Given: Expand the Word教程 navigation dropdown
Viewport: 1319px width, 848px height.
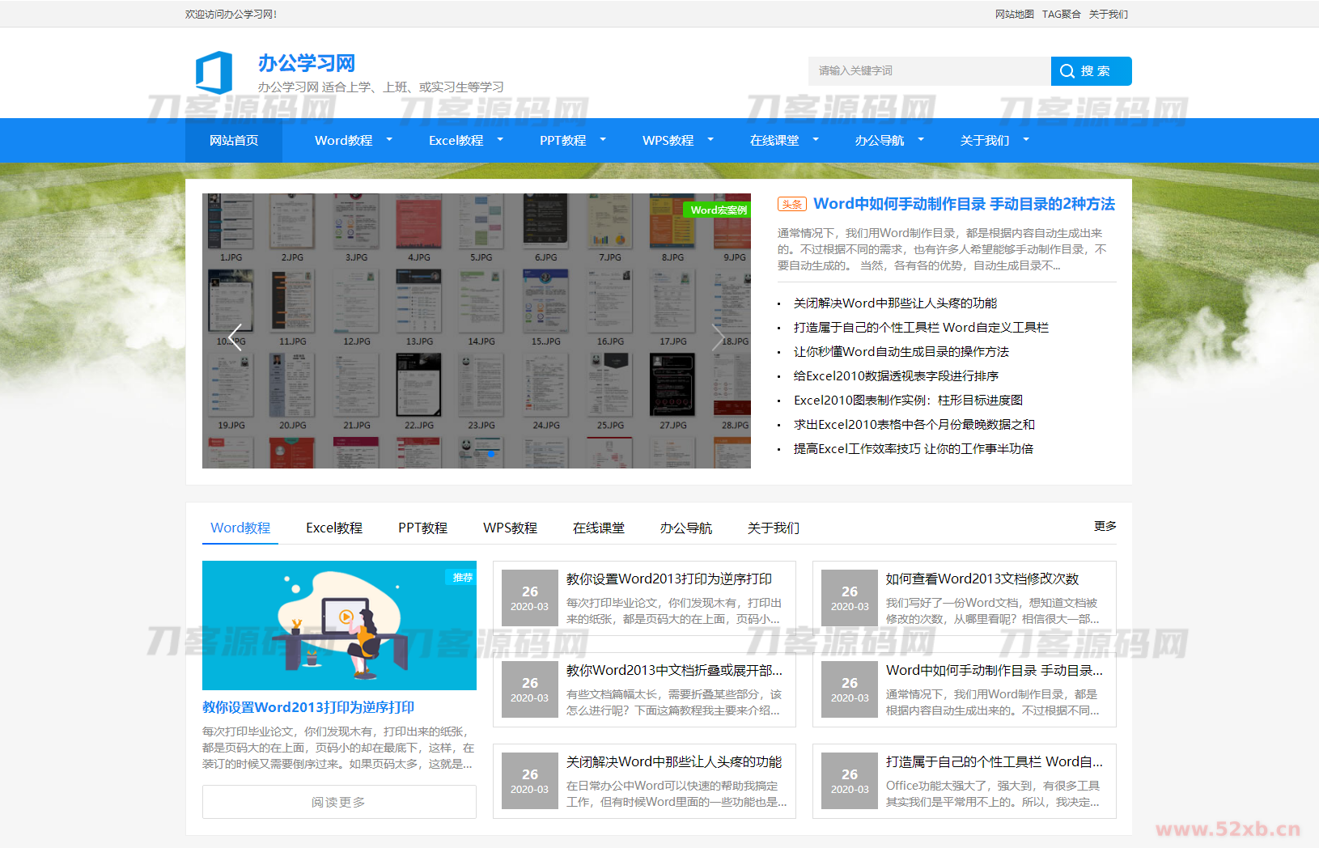Looking at the screenshot, I should pos(343,140).
